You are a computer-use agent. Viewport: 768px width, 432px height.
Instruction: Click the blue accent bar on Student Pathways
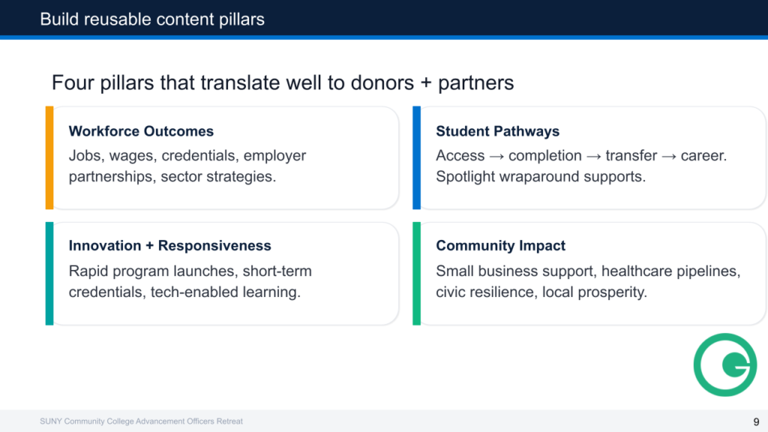pos(416,157)
